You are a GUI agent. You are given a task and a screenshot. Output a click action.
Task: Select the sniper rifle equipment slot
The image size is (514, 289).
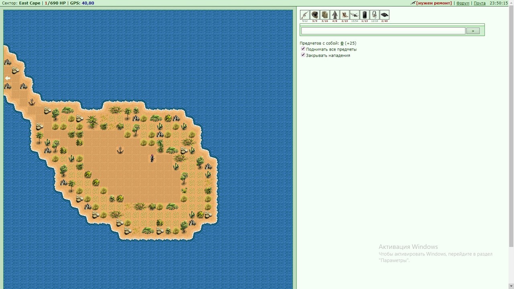coord(305,15)
